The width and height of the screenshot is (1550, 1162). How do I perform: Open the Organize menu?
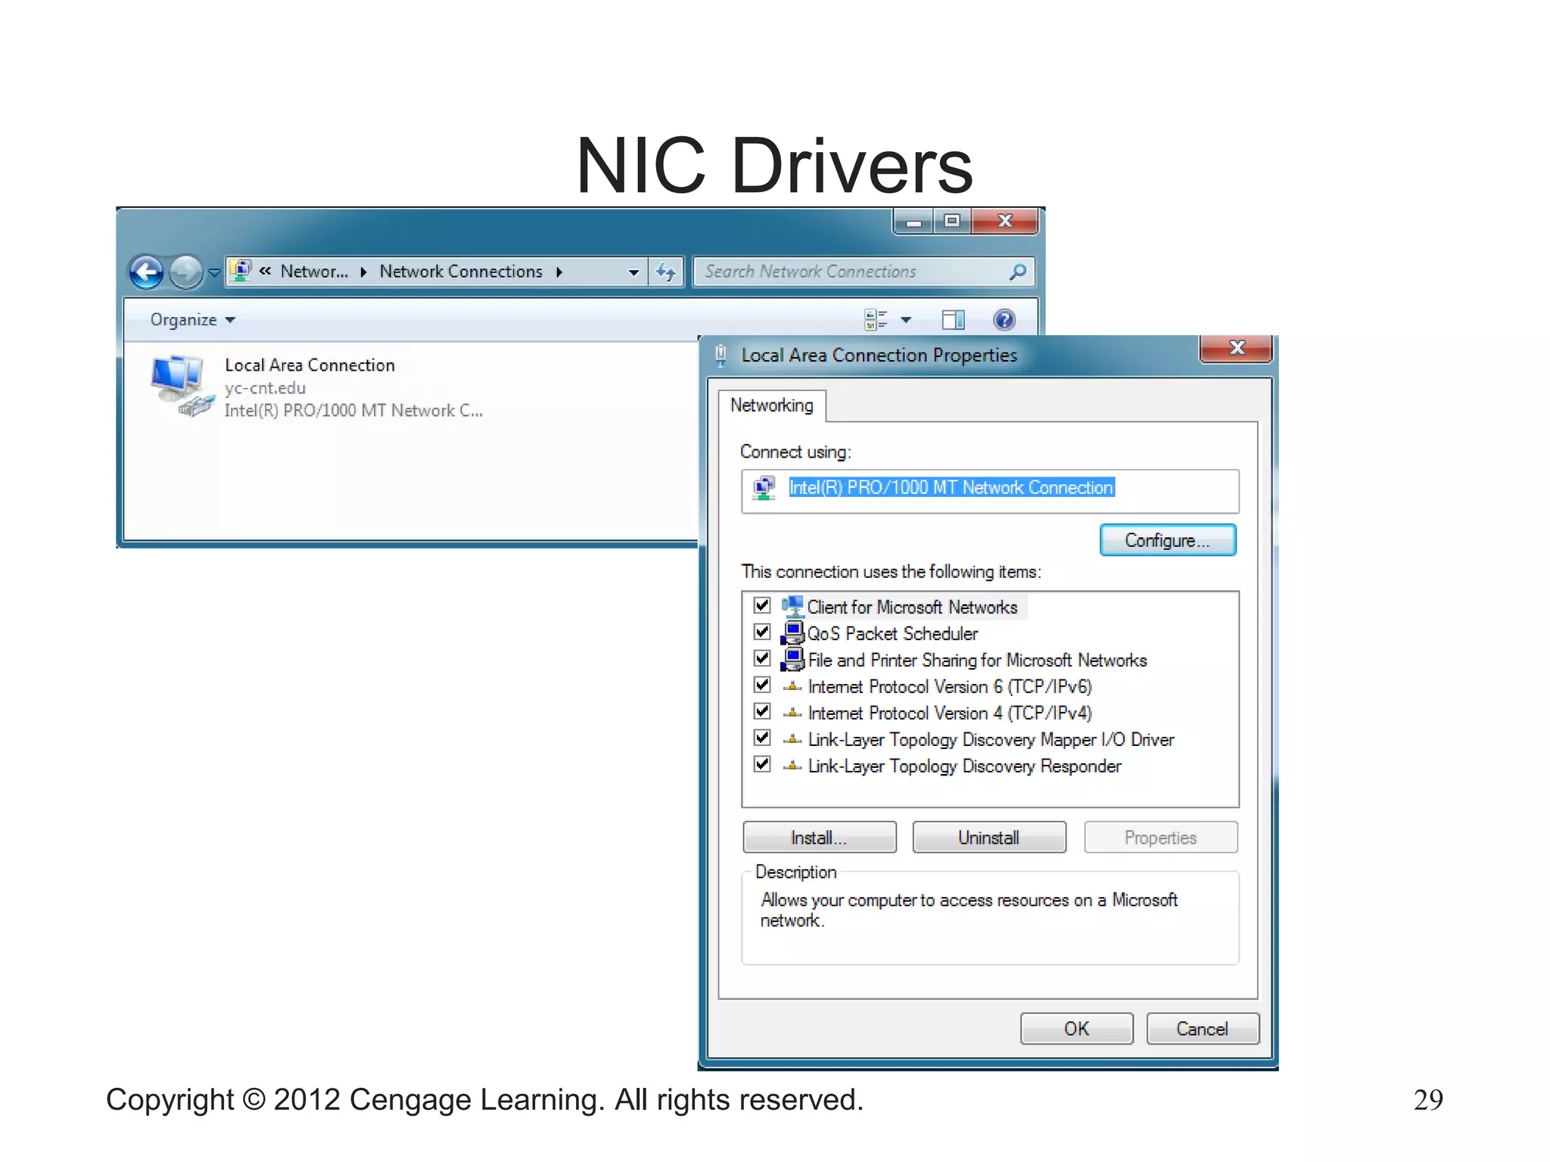pyautogui.click(x=192, y=320)
